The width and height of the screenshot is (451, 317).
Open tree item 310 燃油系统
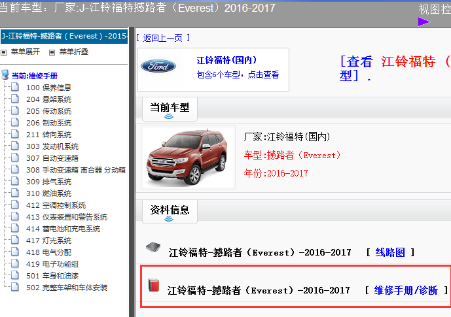48,193
